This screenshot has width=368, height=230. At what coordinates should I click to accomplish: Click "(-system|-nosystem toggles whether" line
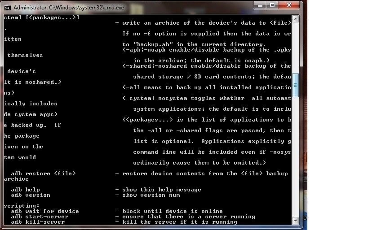click(207, 98)
